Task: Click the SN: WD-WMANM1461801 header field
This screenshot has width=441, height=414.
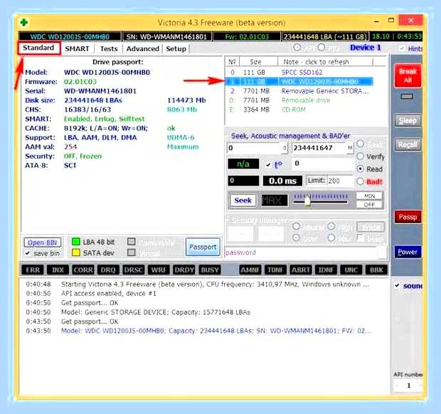Action: (166, 36)
